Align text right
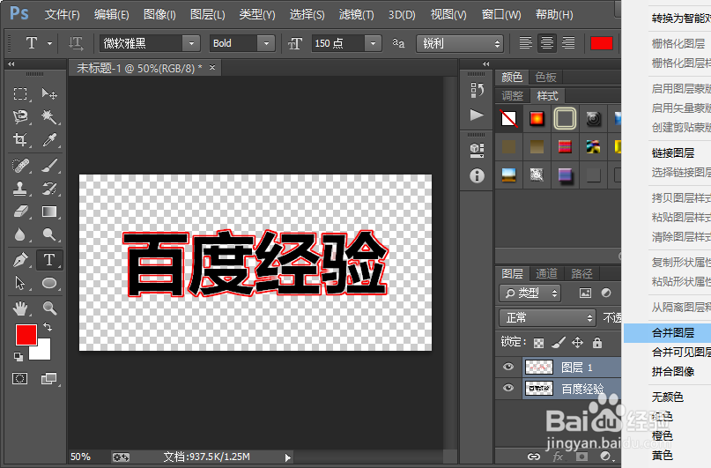This screenshot has width=711, height=468. 568,43
